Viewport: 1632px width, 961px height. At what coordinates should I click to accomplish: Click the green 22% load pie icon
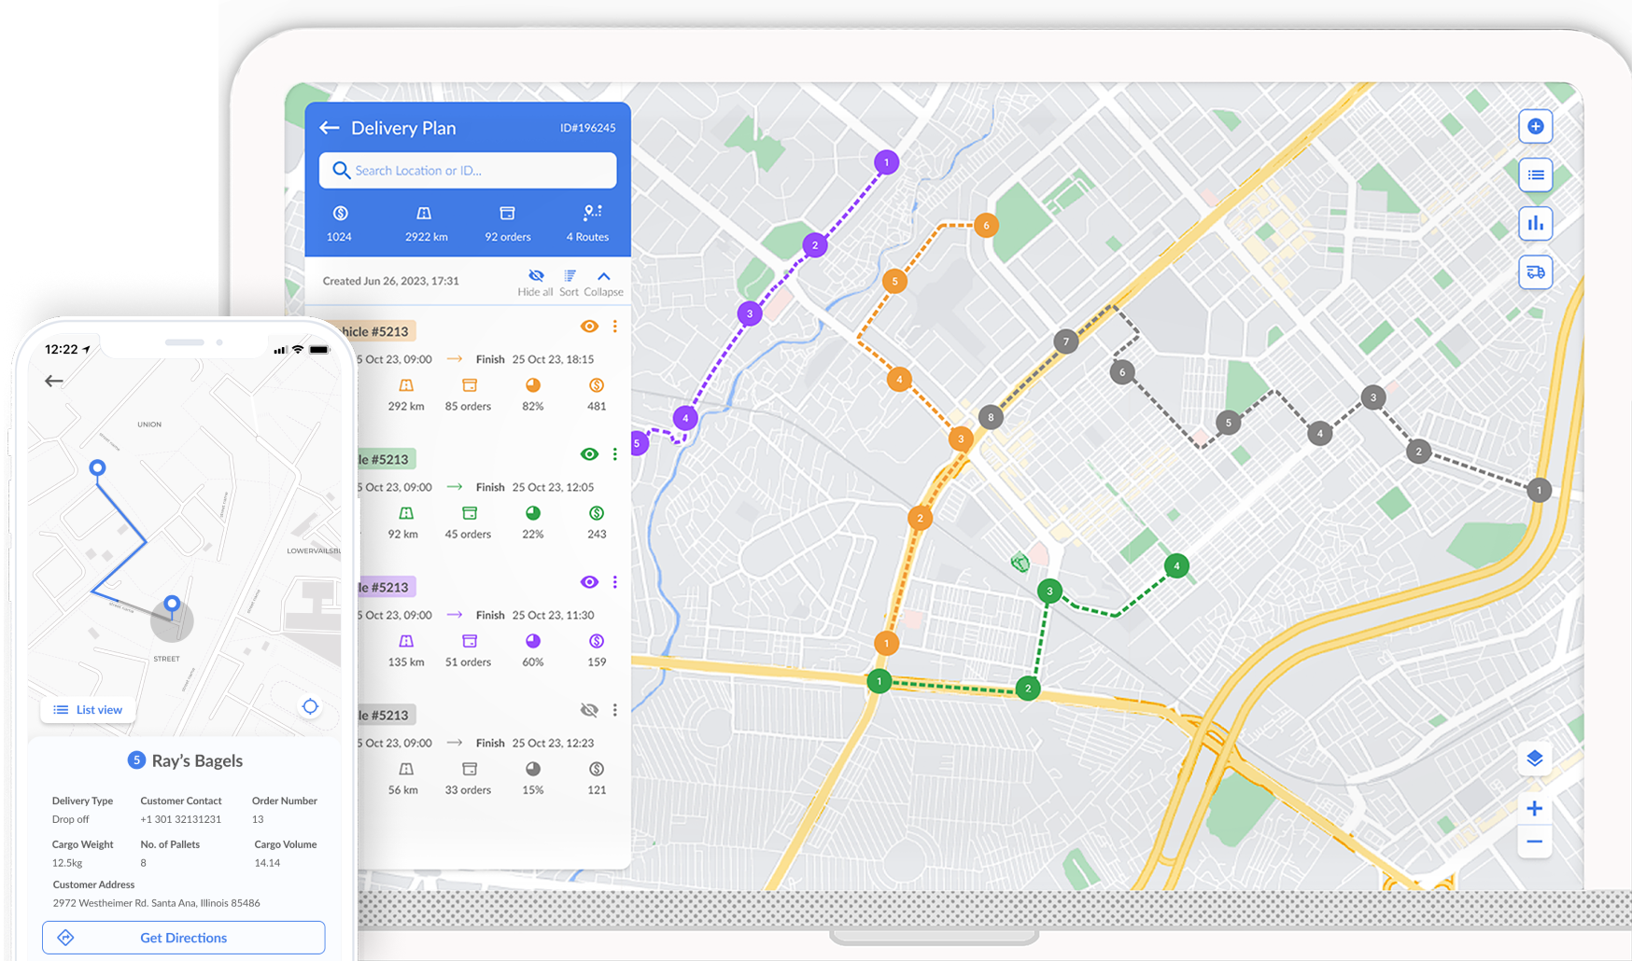(x=533, y=513)
